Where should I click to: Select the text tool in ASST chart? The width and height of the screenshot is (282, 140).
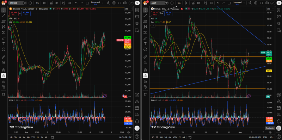click(145, 44)
